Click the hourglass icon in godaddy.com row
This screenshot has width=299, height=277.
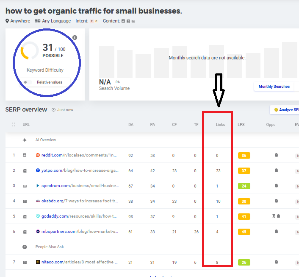(274, 216)
